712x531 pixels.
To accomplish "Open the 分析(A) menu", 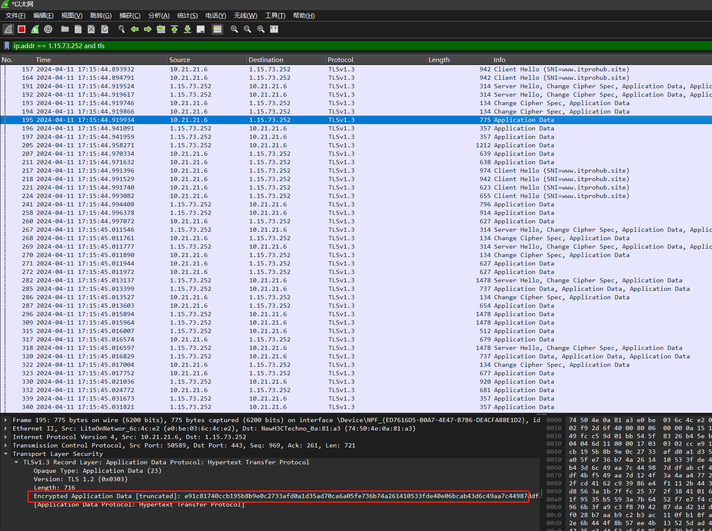I will (159, 16).
